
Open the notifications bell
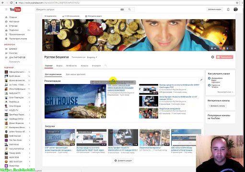[x=228, y=10]
